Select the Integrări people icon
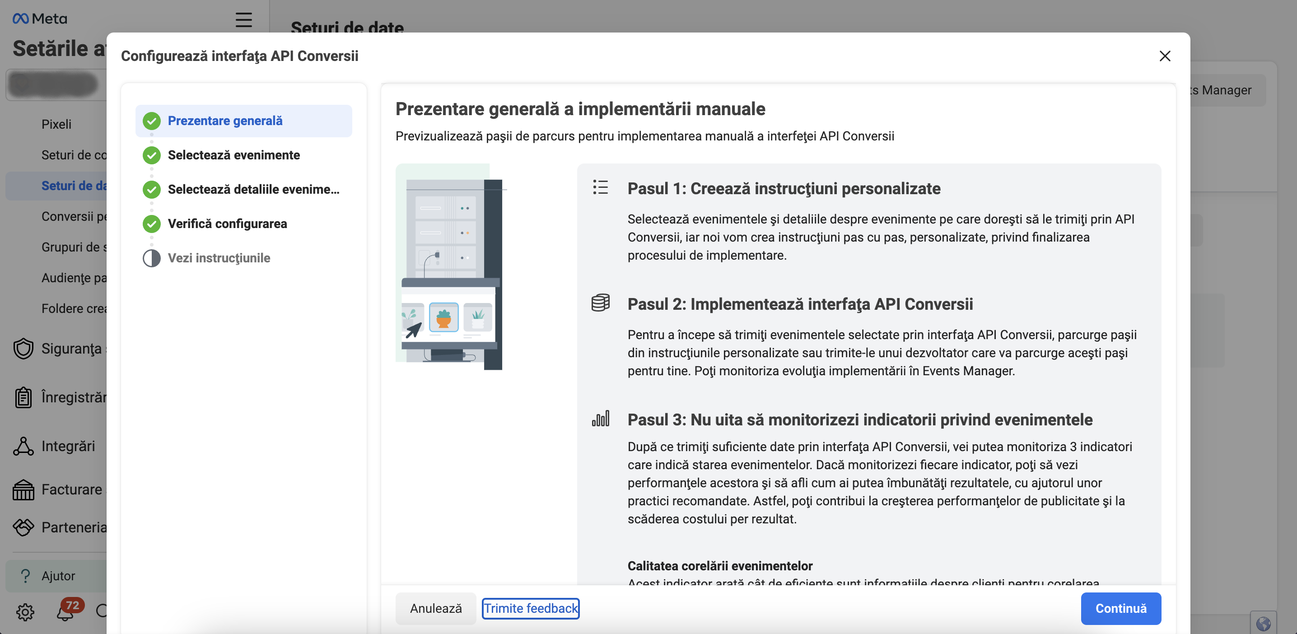Viewport: 1297px width, 634px height. coord(23,446)
